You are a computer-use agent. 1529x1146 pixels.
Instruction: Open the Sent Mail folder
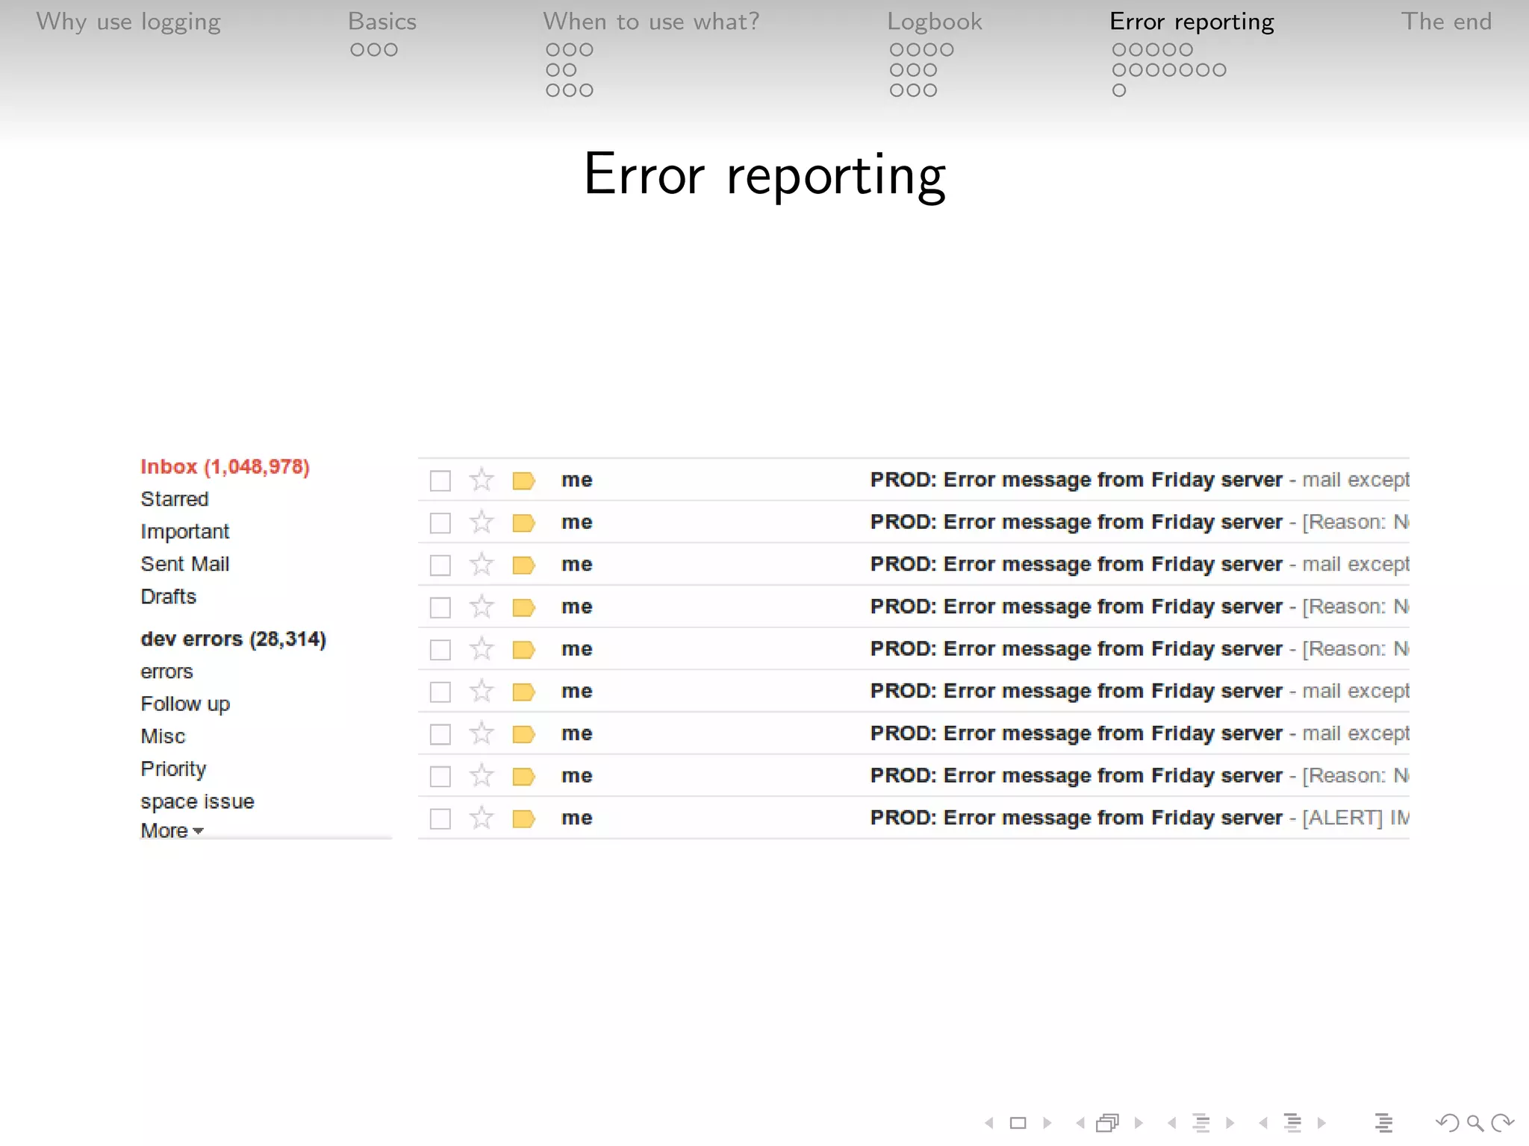[x=185, y=564]
